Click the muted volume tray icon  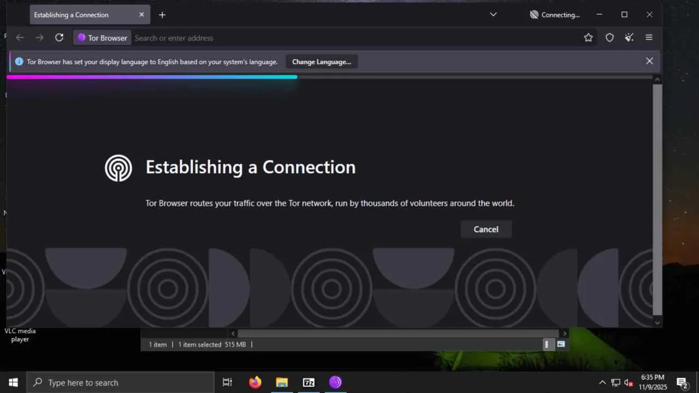629,383
